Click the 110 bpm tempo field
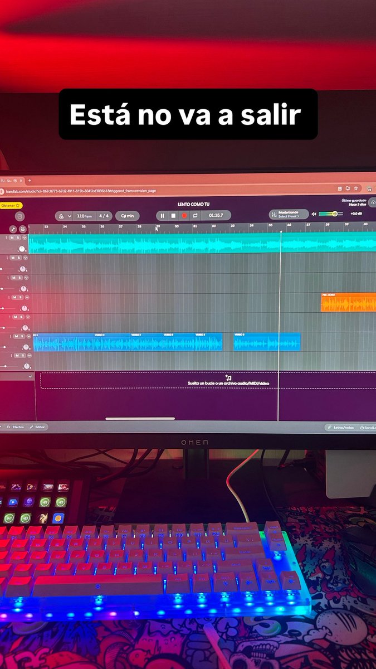This screenshot has width=376, height=669. coord(84,216)
